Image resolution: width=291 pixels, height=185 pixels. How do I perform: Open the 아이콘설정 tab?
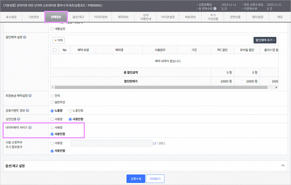pos(168,17)
